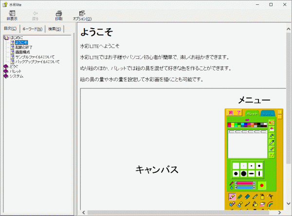Click the green パレット tab in the menu illustration

pyautogui.click(x=252, y=114)
